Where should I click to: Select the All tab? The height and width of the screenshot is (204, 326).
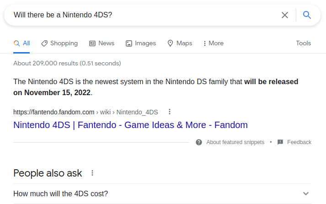point(21,43)
